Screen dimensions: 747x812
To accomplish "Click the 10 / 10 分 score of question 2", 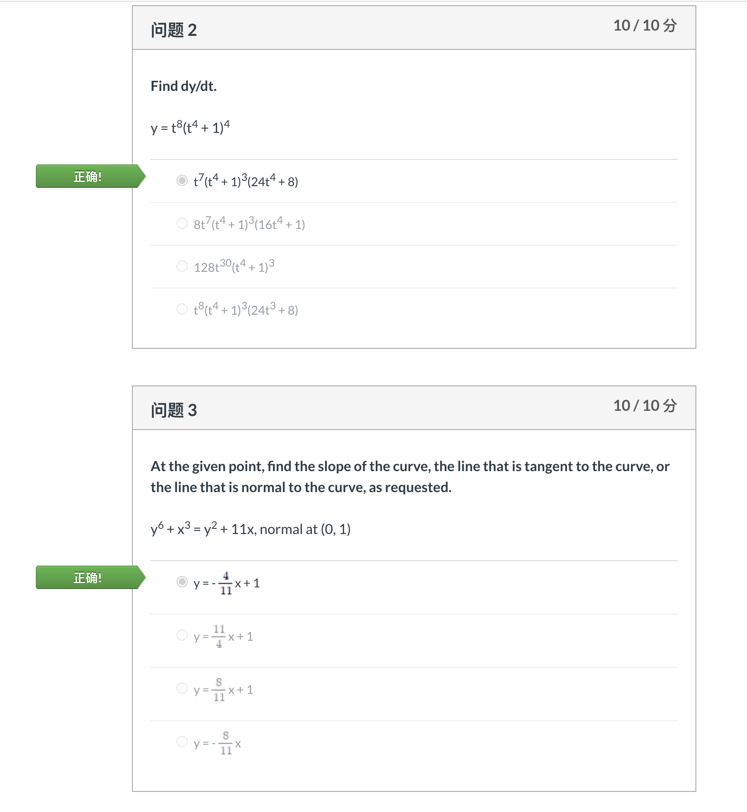I will tap(645, 25).
